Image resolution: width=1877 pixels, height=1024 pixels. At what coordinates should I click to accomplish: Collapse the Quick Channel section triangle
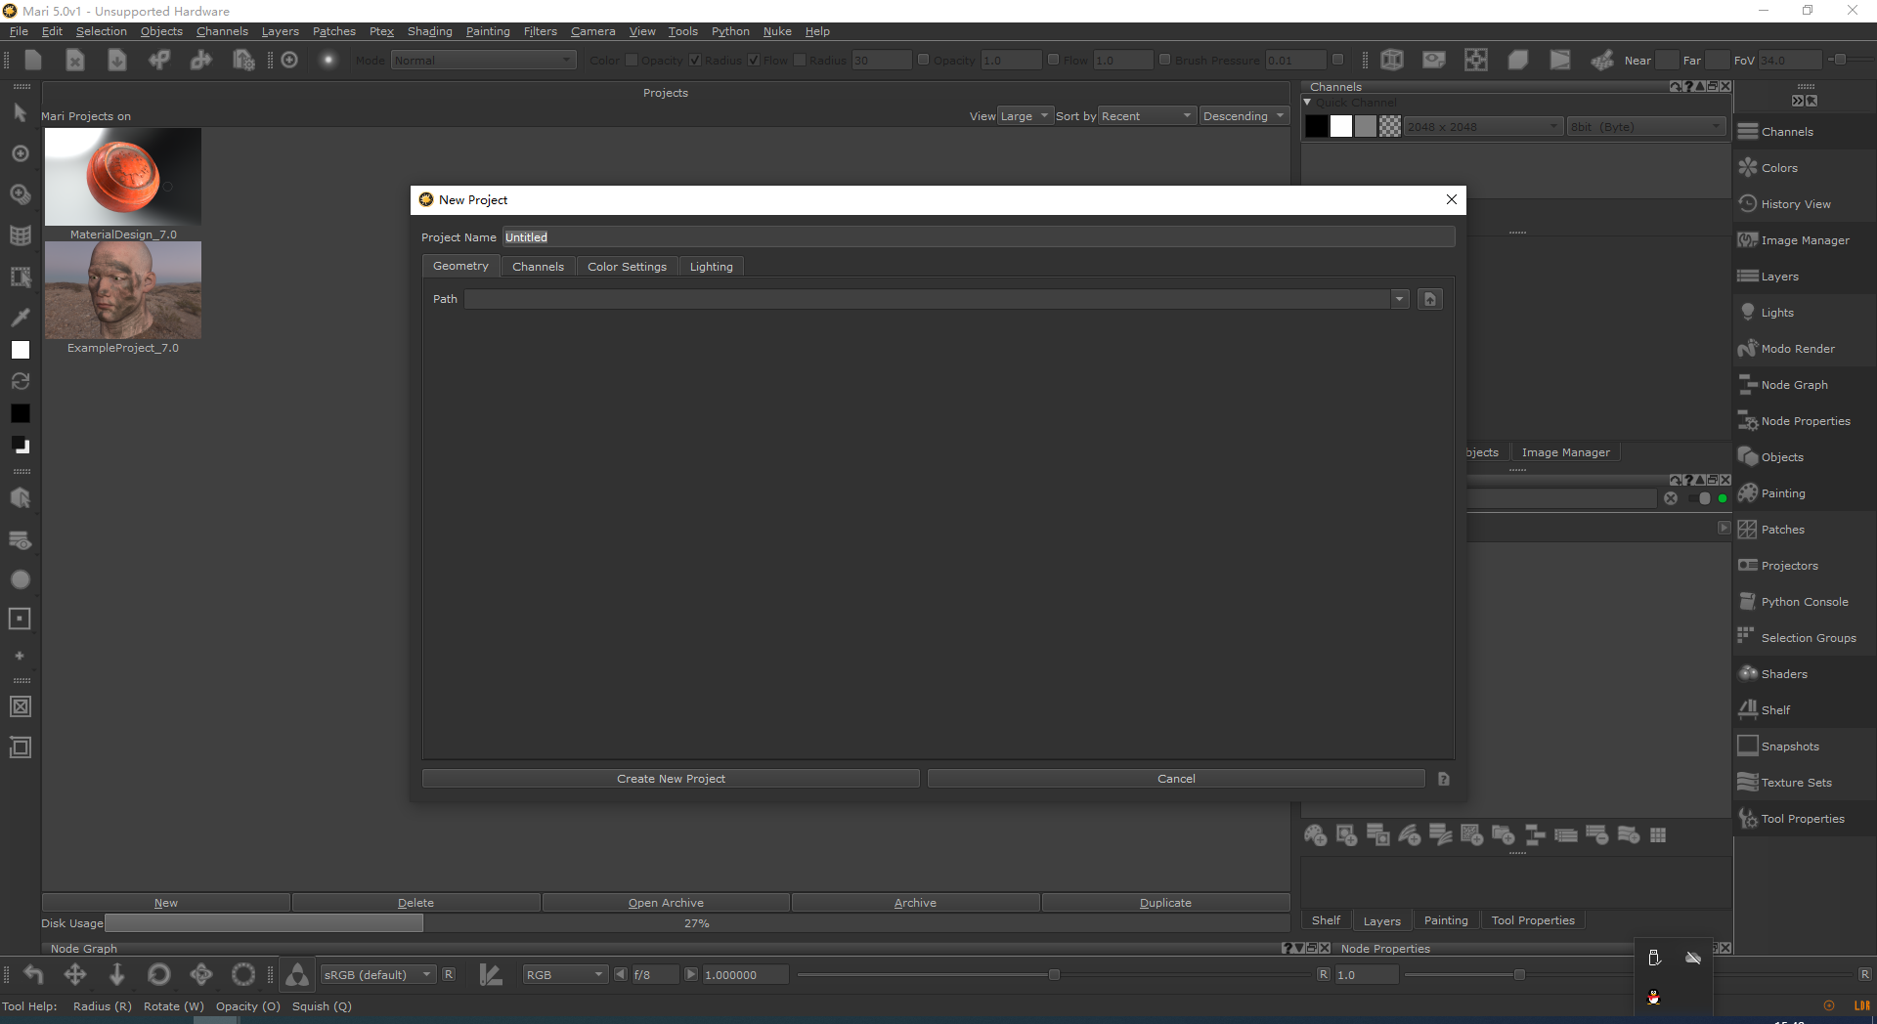[x=1307, y=102]
